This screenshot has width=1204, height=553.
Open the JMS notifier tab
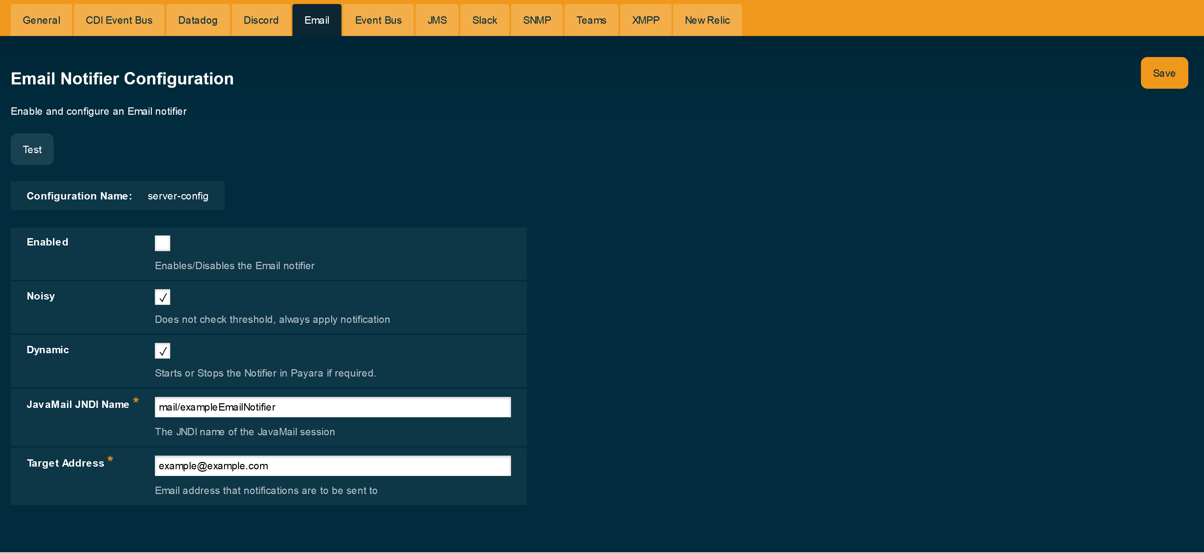point(437,20)
